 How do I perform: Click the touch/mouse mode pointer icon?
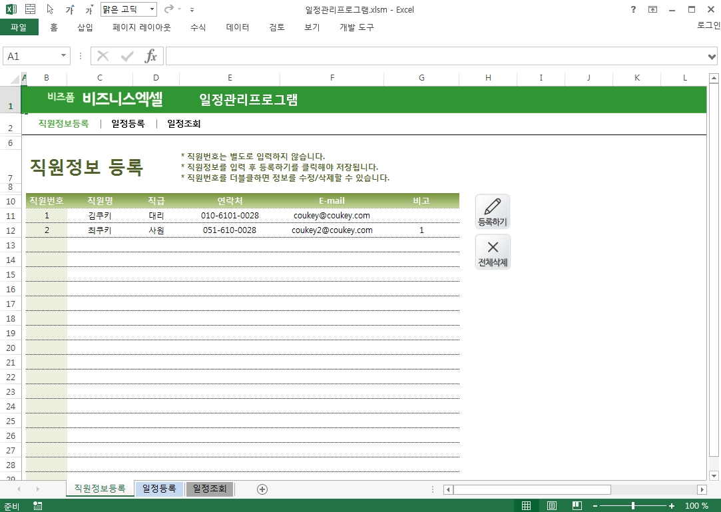click(x=50, y=9)
